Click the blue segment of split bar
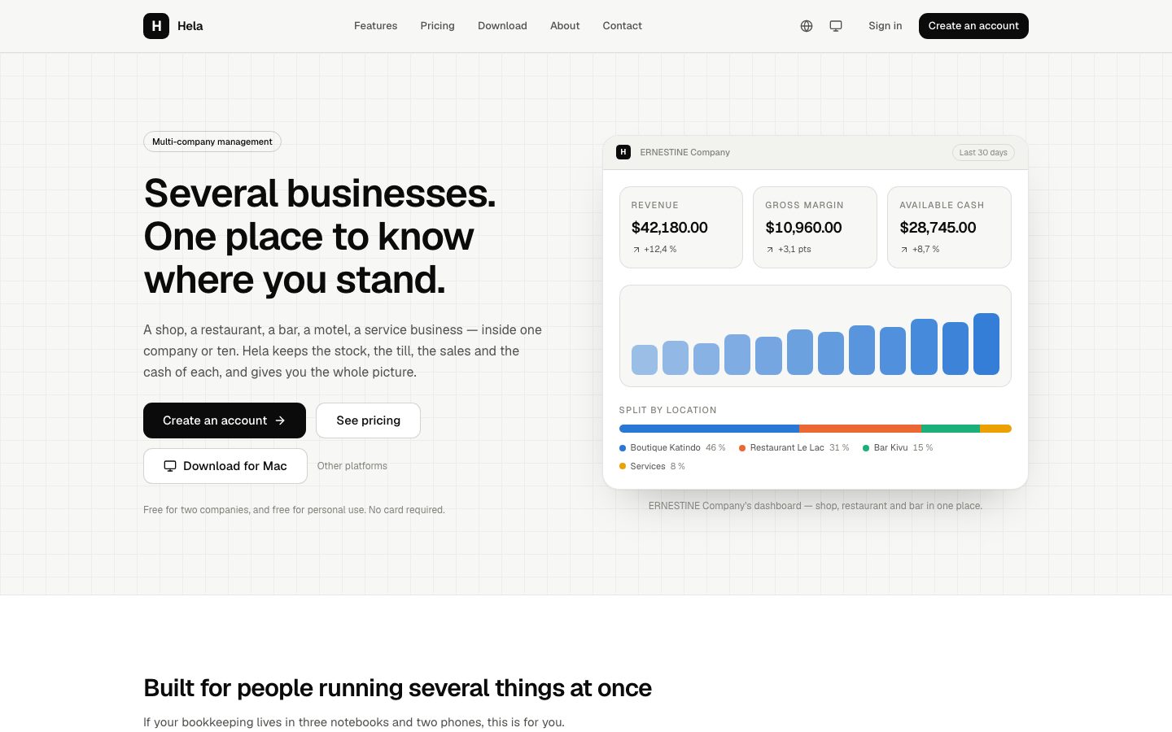This screenshot has width=1172, height=732. pos(709,429)
